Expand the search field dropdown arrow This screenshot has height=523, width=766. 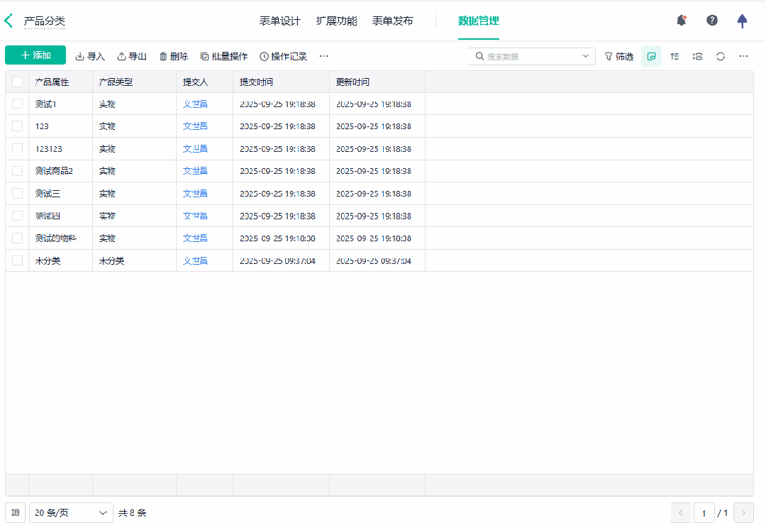[x=585, y=56]
